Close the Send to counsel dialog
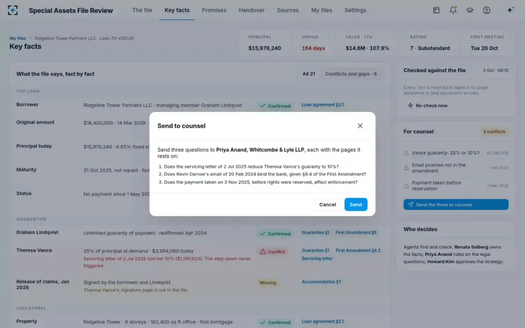Image resolution: width=525 pixels, height=328 pixels. [360, 126]
